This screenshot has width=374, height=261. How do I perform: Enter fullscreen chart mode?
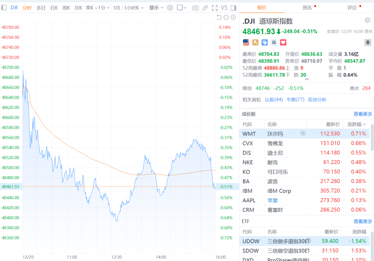(215, 8)
